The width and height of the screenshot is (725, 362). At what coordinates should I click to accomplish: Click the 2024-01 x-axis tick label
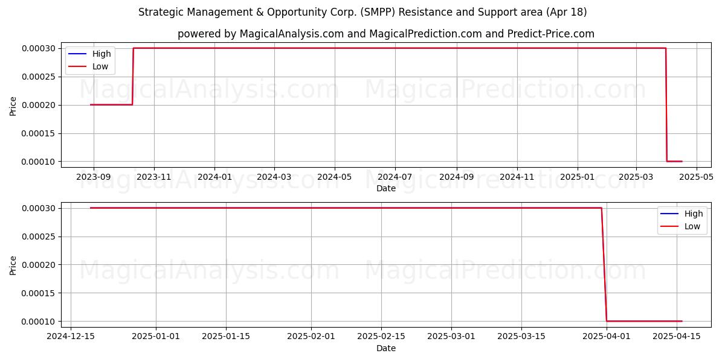click(214, 177)
